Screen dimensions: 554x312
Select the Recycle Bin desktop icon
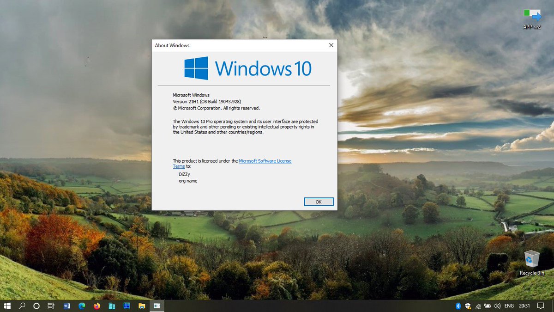coord(532,263)
